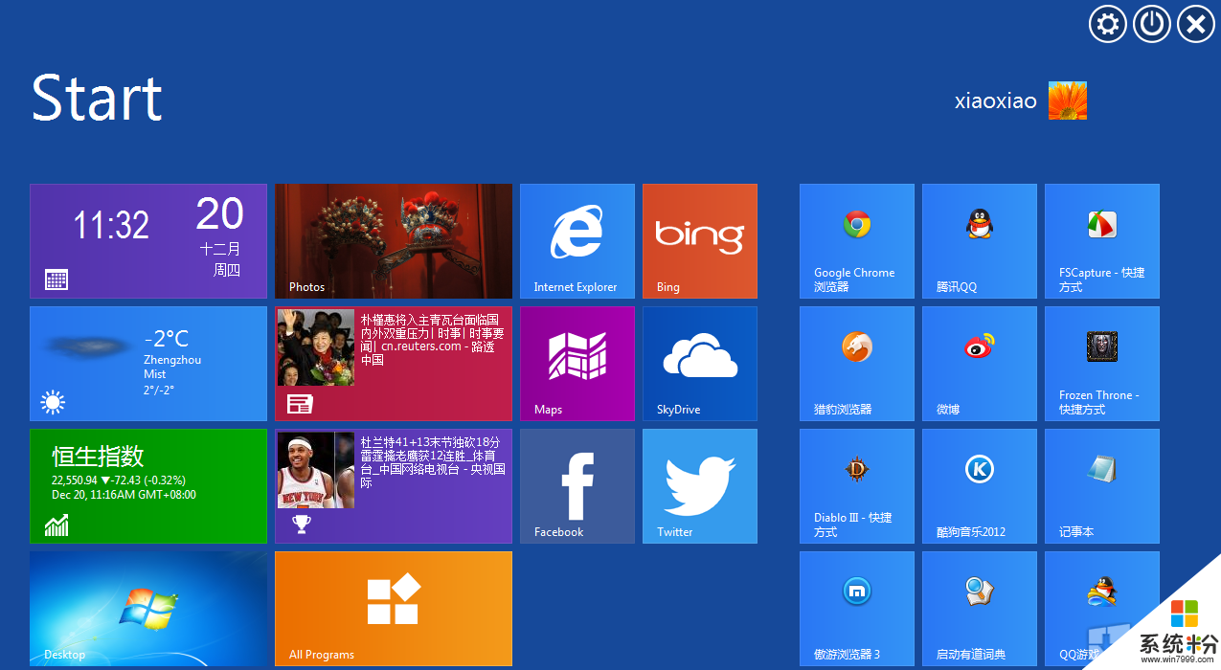1221x670 pixels.
Task: Open 腾讯QQ from its tile
Action: click(979, 240)
